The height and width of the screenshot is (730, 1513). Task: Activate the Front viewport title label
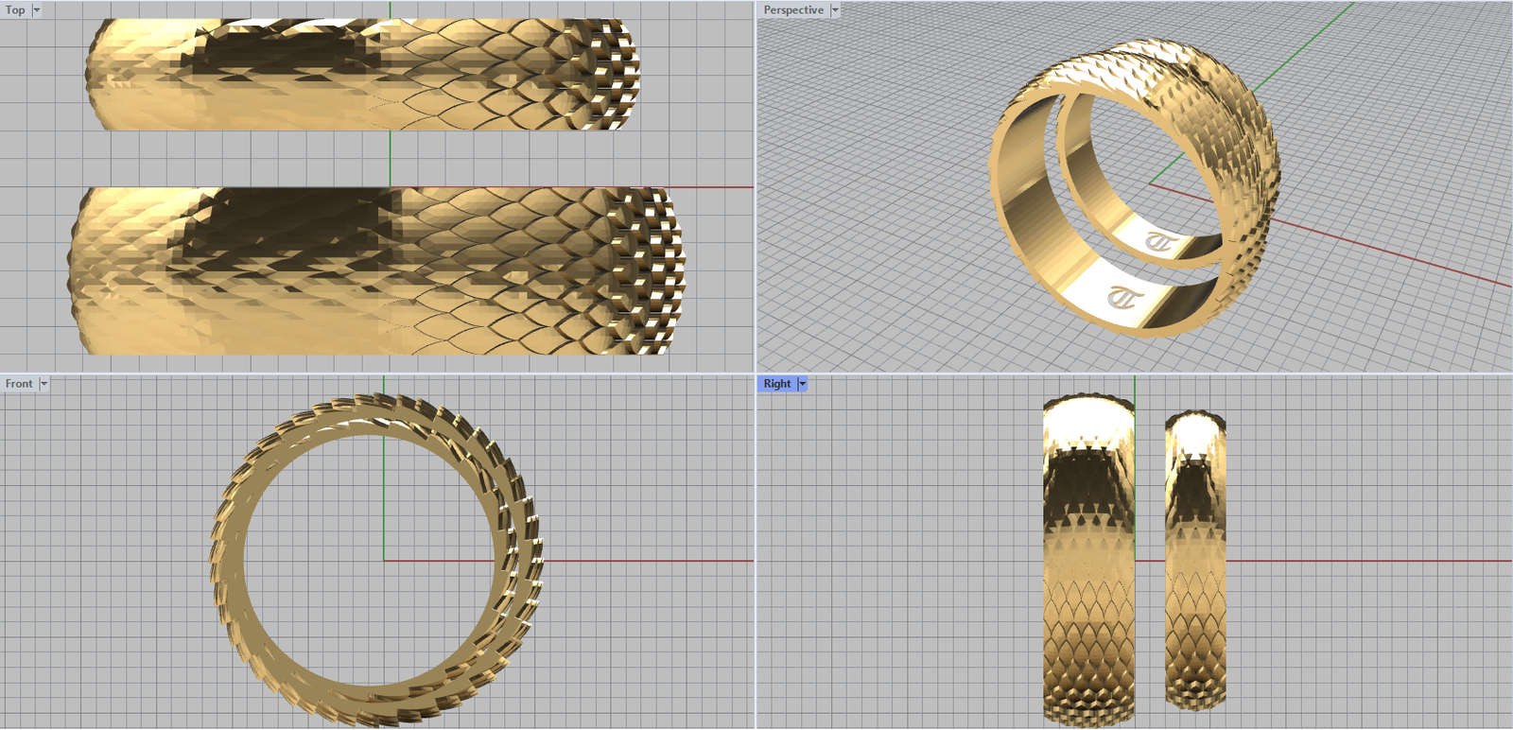(x=18, y=384)
